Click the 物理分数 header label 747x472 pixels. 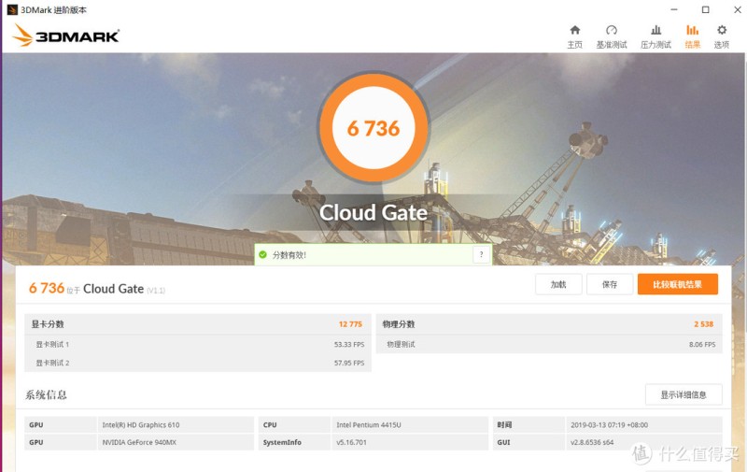coord(399,324)
